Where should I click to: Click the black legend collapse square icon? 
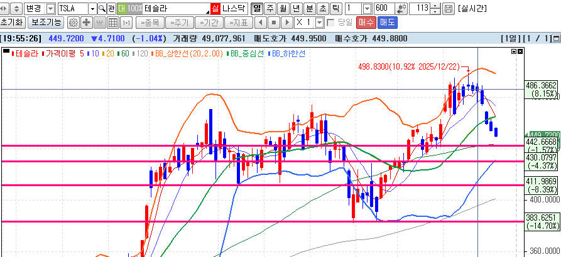[6, 52]
